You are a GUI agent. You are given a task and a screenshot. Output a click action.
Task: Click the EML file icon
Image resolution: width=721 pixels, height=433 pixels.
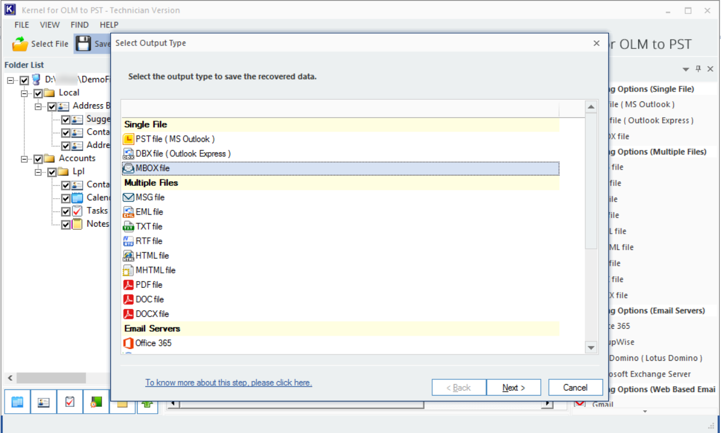click(128, 212)
